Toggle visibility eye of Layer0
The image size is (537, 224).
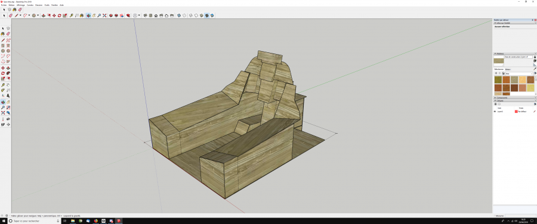tap(495, 112)
